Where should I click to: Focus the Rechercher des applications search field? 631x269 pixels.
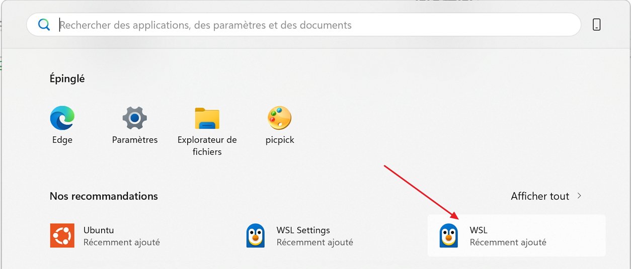click(x=302, y=25)
